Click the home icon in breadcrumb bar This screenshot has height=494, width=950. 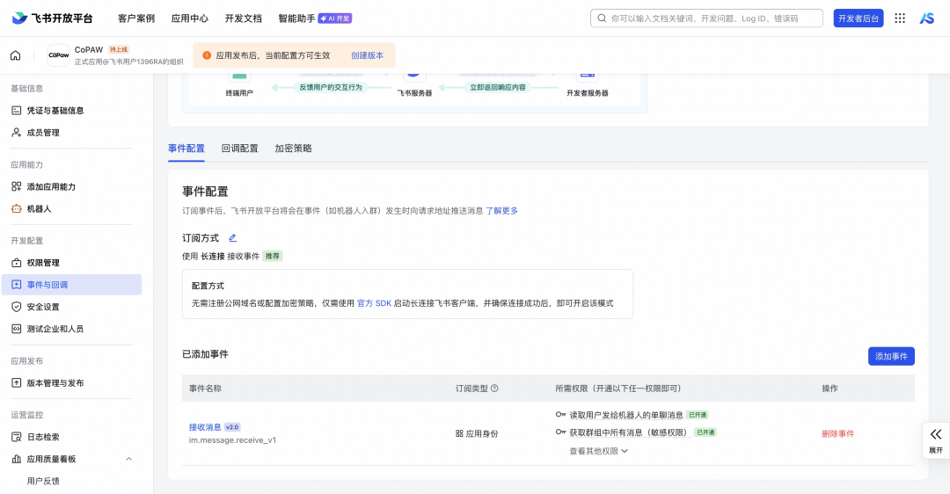pos(16,55)
